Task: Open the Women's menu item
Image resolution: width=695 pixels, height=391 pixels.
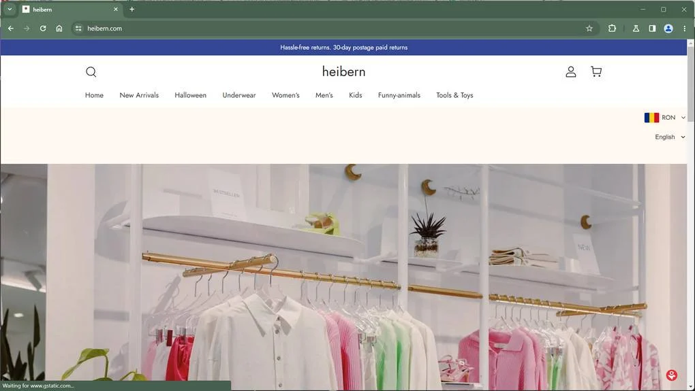Action: coord(285,95)
